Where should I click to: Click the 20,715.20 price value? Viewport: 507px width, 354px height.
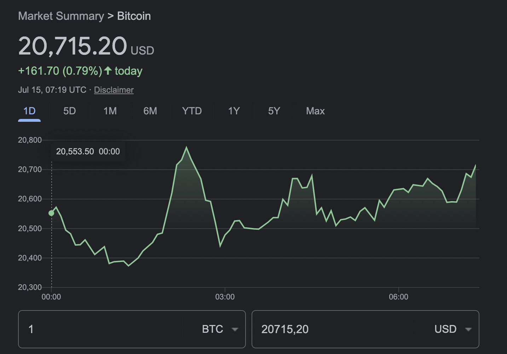(73, 46)
